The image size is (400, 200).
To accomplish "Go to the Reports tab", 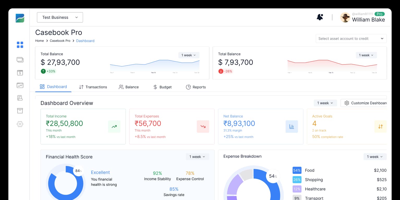I will pyautogui.click(x=196, y=87).
